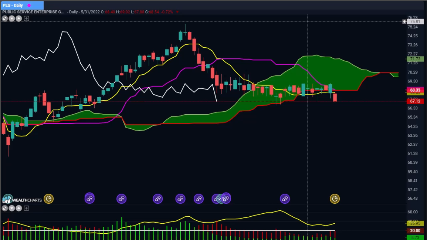Click the 74.25 price axis label
427x240 pixels.
(413, 36)
